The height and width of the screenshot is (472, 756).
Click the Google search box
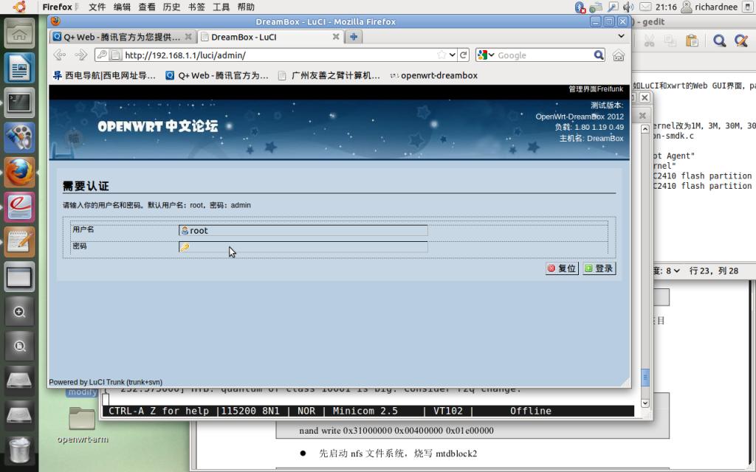tap(544, 55)
